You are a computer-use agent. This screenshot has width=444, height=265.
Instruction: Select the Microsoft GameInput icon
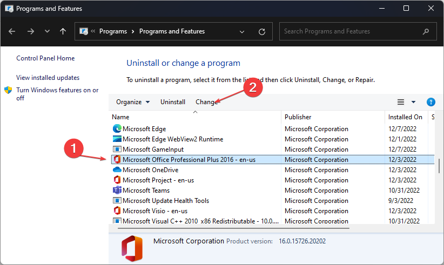[117, 149]
